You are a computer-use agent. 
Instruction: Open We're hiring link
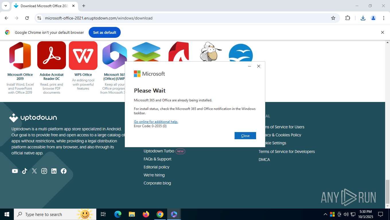[154, 175]
